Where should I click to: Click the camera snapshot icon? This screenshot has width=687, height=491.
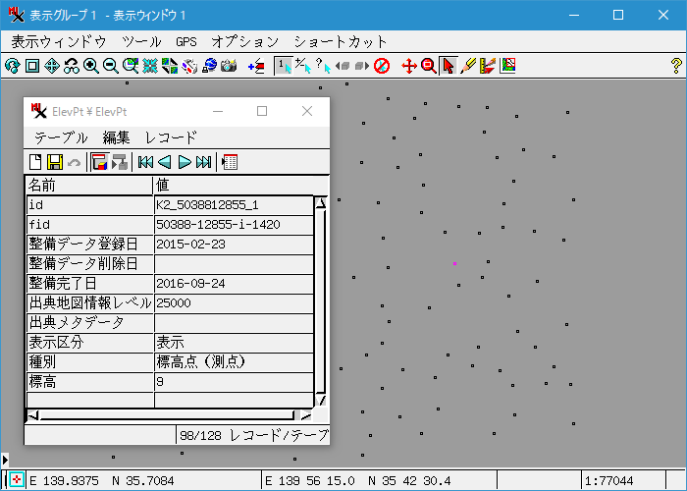click(229, 66)
